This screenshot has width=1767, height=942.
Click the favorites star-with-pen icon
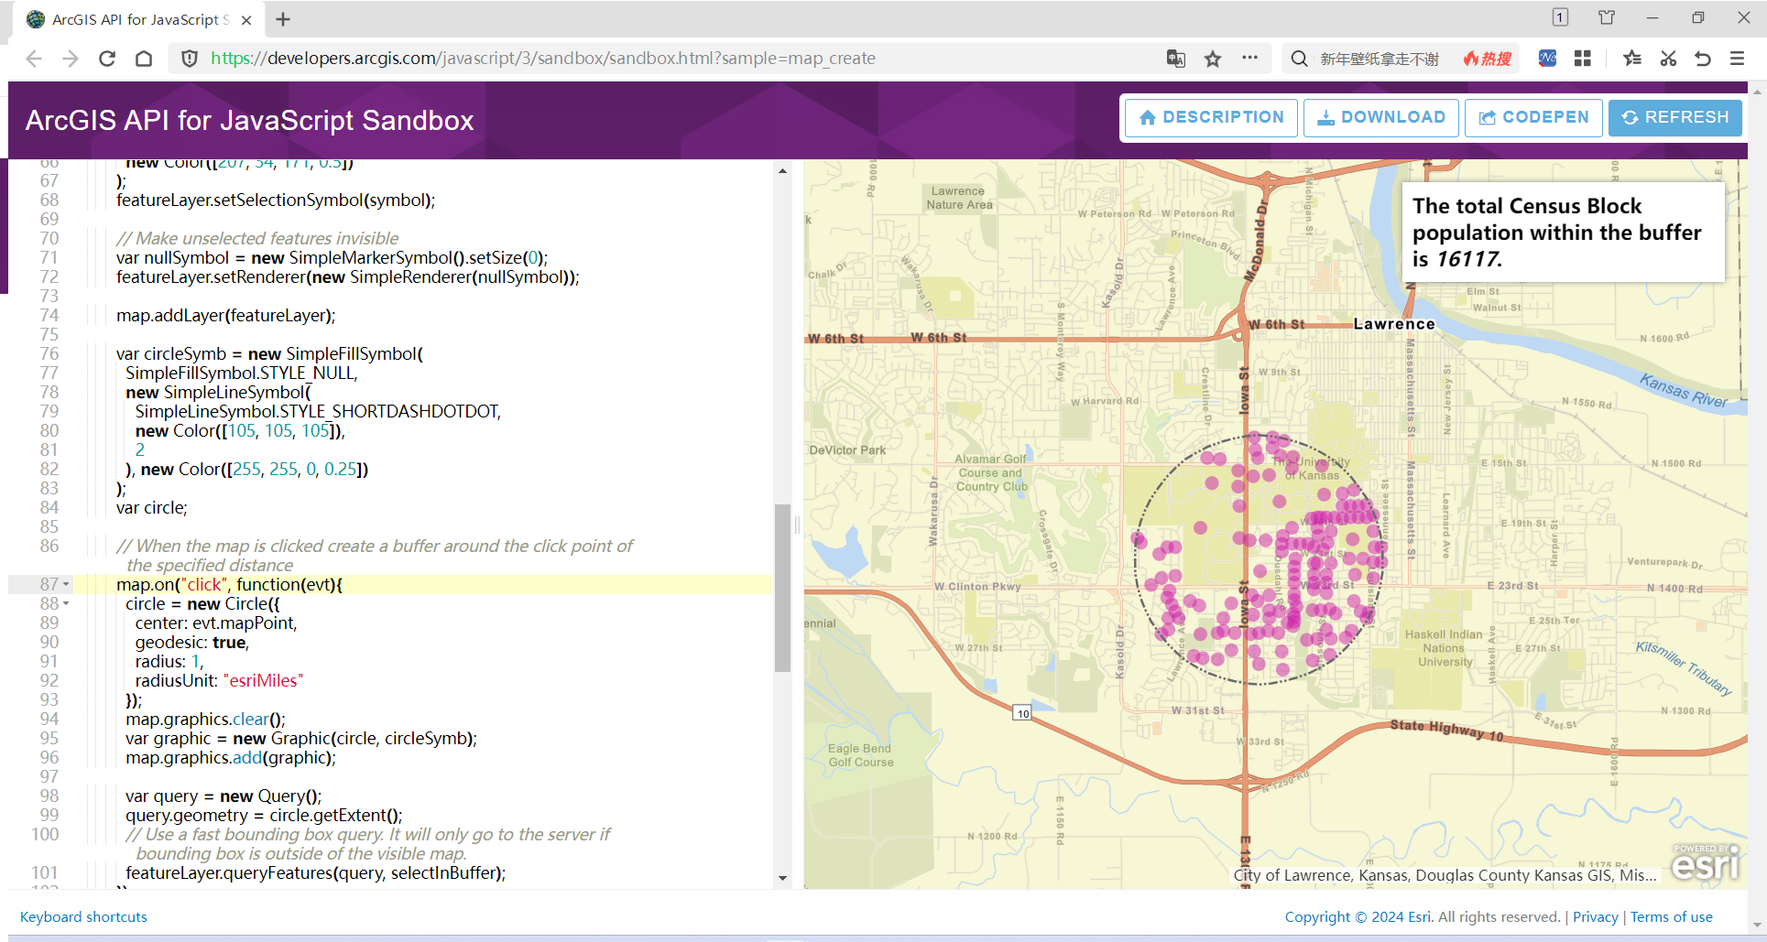(x=1631, y=58)
